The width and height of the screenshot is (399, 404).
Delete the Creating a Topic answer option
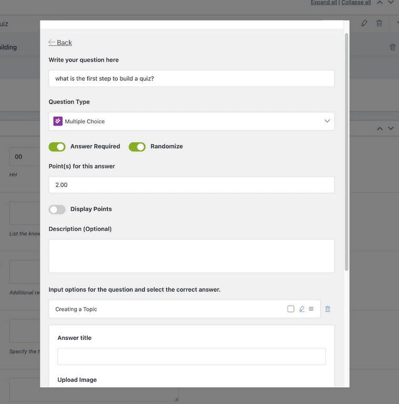[x=328, y=309]
